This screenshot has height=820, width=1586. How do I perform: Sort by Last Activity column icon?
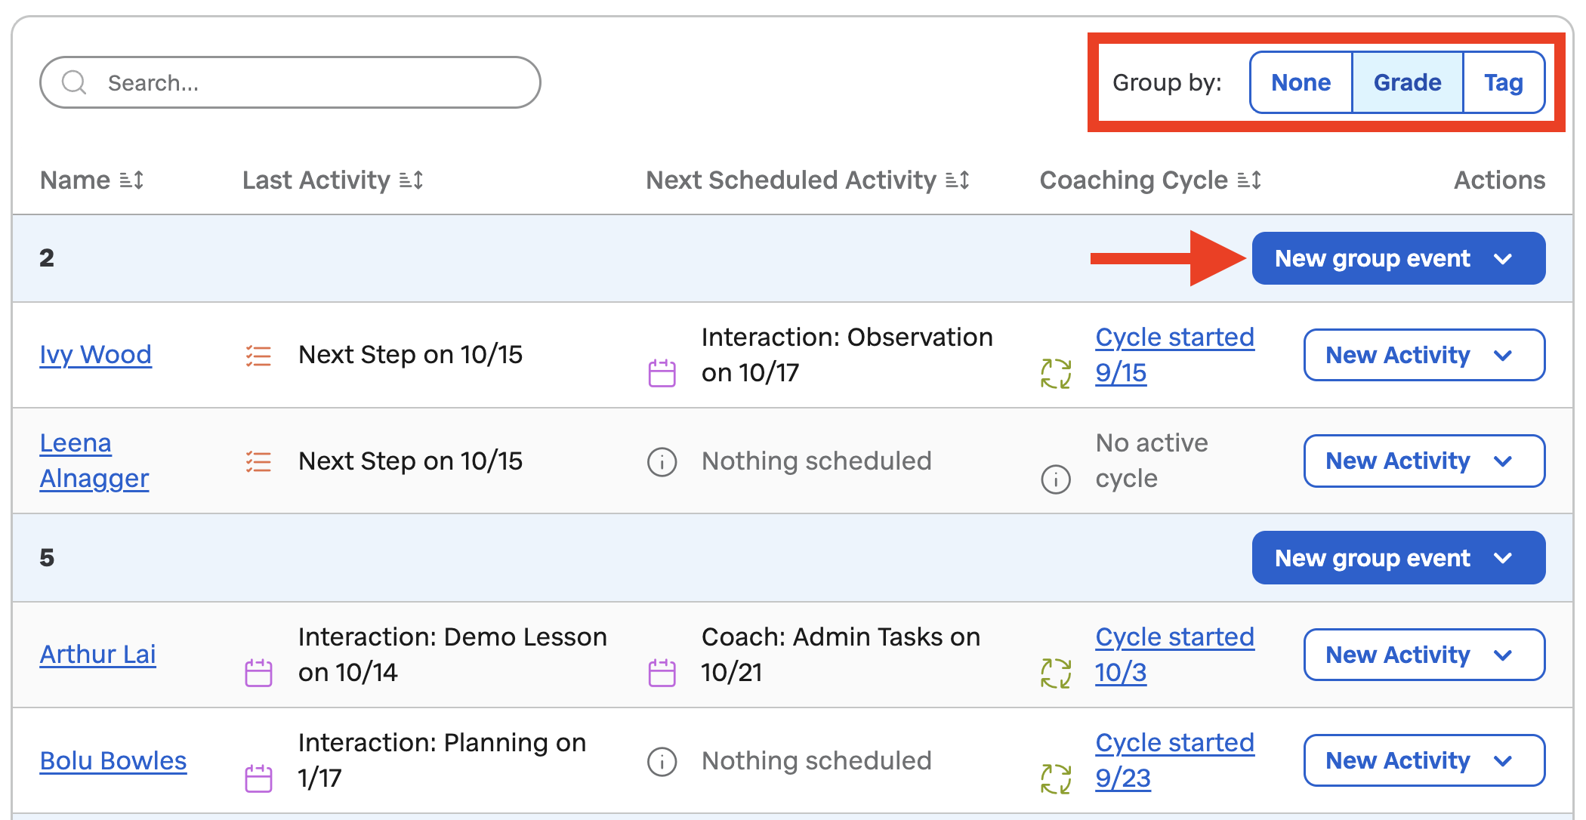tap(412, 180)
